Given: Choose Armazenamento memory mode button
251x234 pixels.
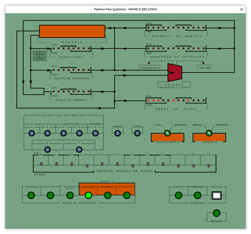Looking at the screenshot, I should 108,195.
